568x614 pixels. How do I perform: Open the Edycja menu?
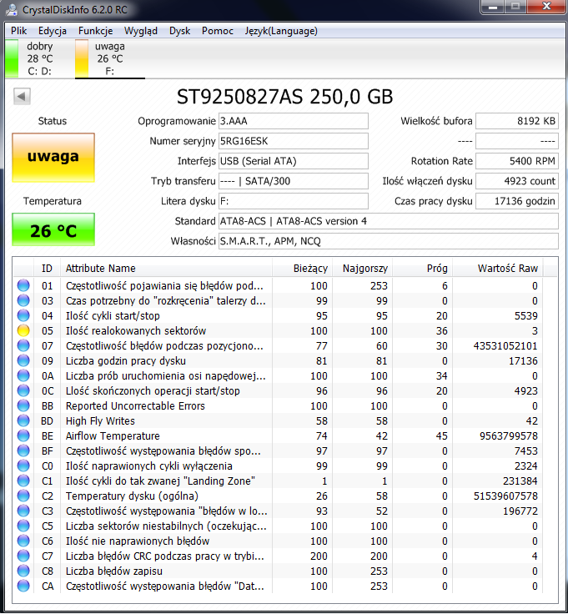point(53,31)
